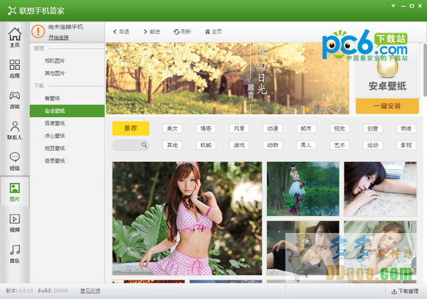
Task: Open the 视频 video section
Action: pos(15,223)
